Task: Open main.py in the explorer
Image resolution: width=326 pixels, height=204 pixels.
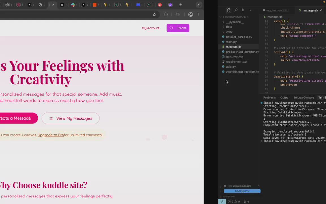Action: tap(231, 42)
